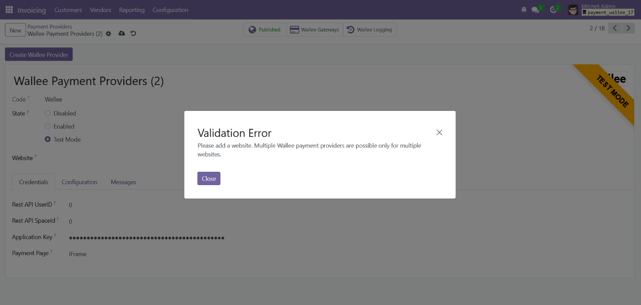Open Wallee Gateways smart button

click(315, 30)
